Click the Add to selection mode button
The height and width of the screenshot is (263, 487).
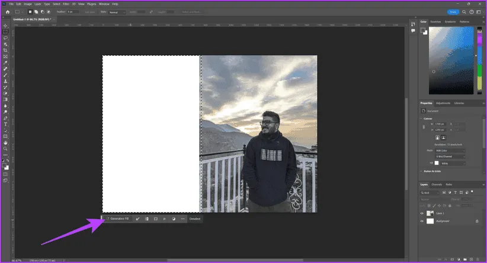(x=34, y=11)
